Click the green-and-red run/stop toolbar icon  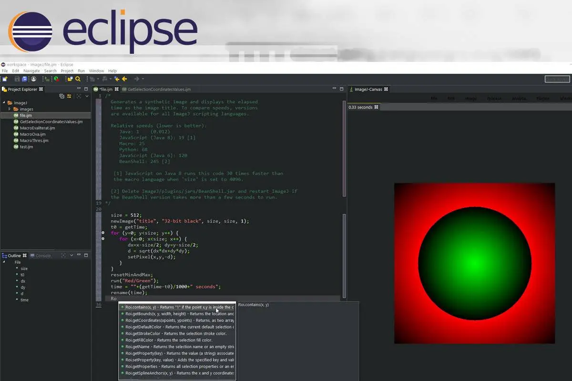click(56, 79)
